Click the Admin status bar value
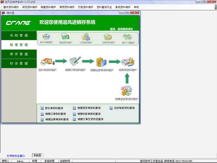The width and height of the screenshot is (217, 163). click(20, 161)
